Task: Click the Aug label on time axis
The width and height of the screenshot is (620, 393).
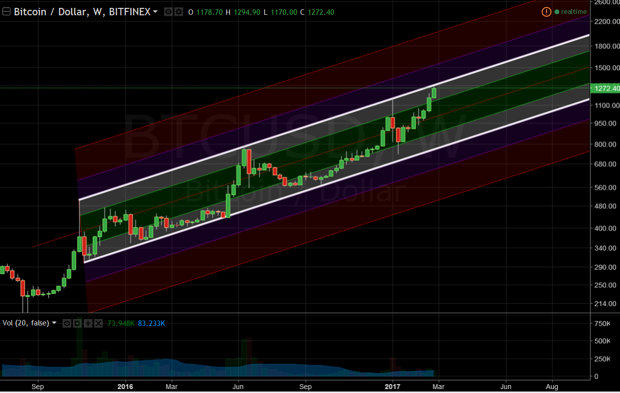Action: pos(552,387)
